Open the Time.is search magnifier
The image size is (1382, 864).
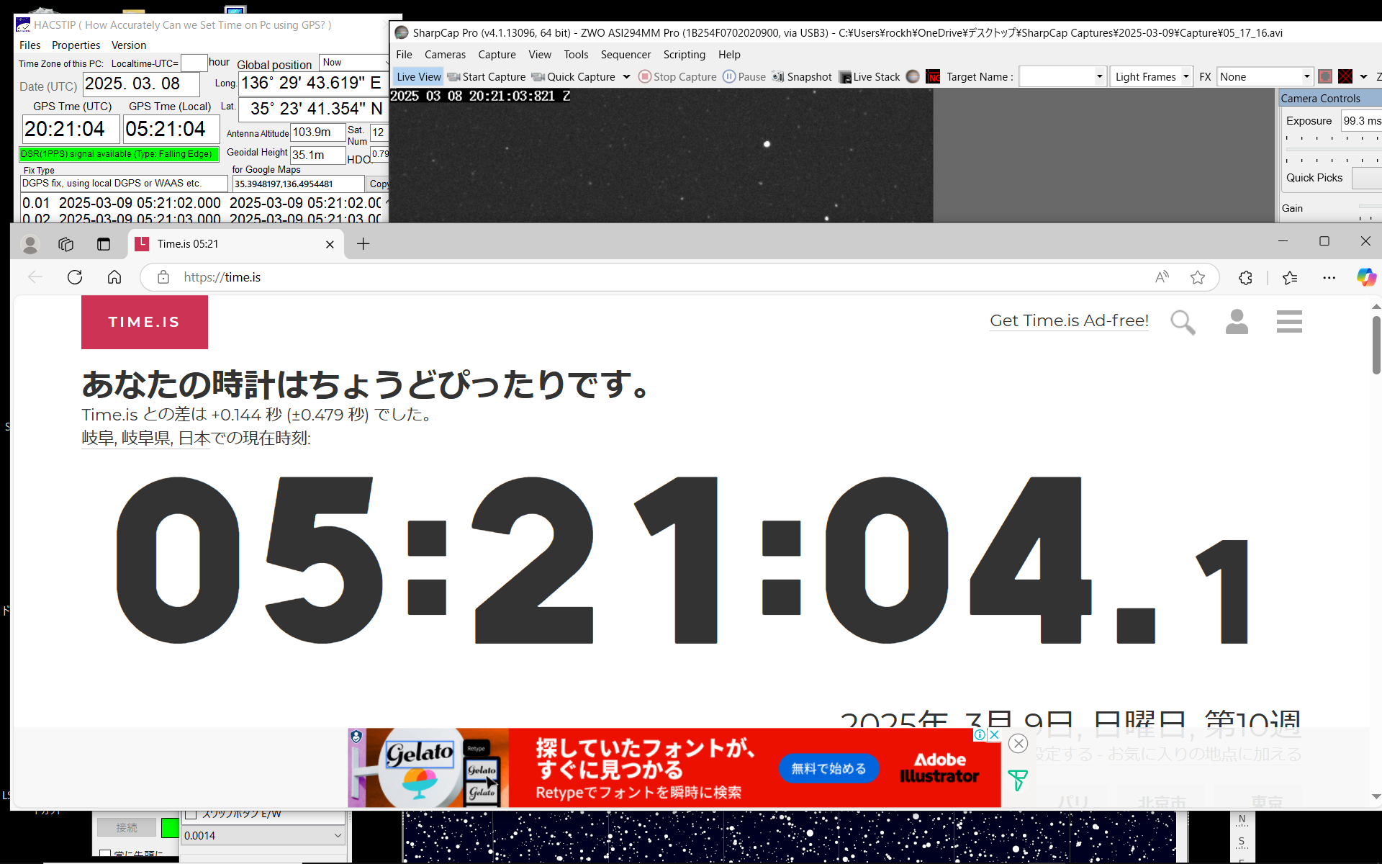tap(1183, 322)
